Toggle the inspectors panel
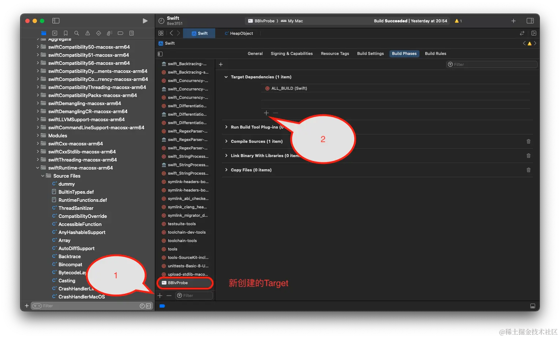 coord(530,21)
